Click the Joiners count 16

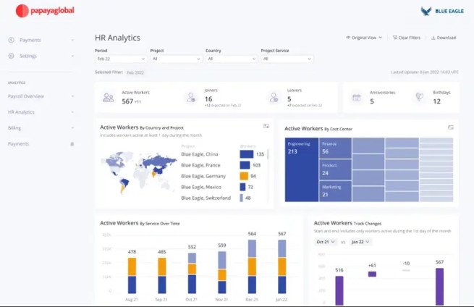click(208, 99)
